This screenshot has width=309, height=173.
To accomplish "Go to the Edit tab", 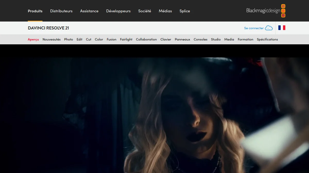I will [80, 39].
